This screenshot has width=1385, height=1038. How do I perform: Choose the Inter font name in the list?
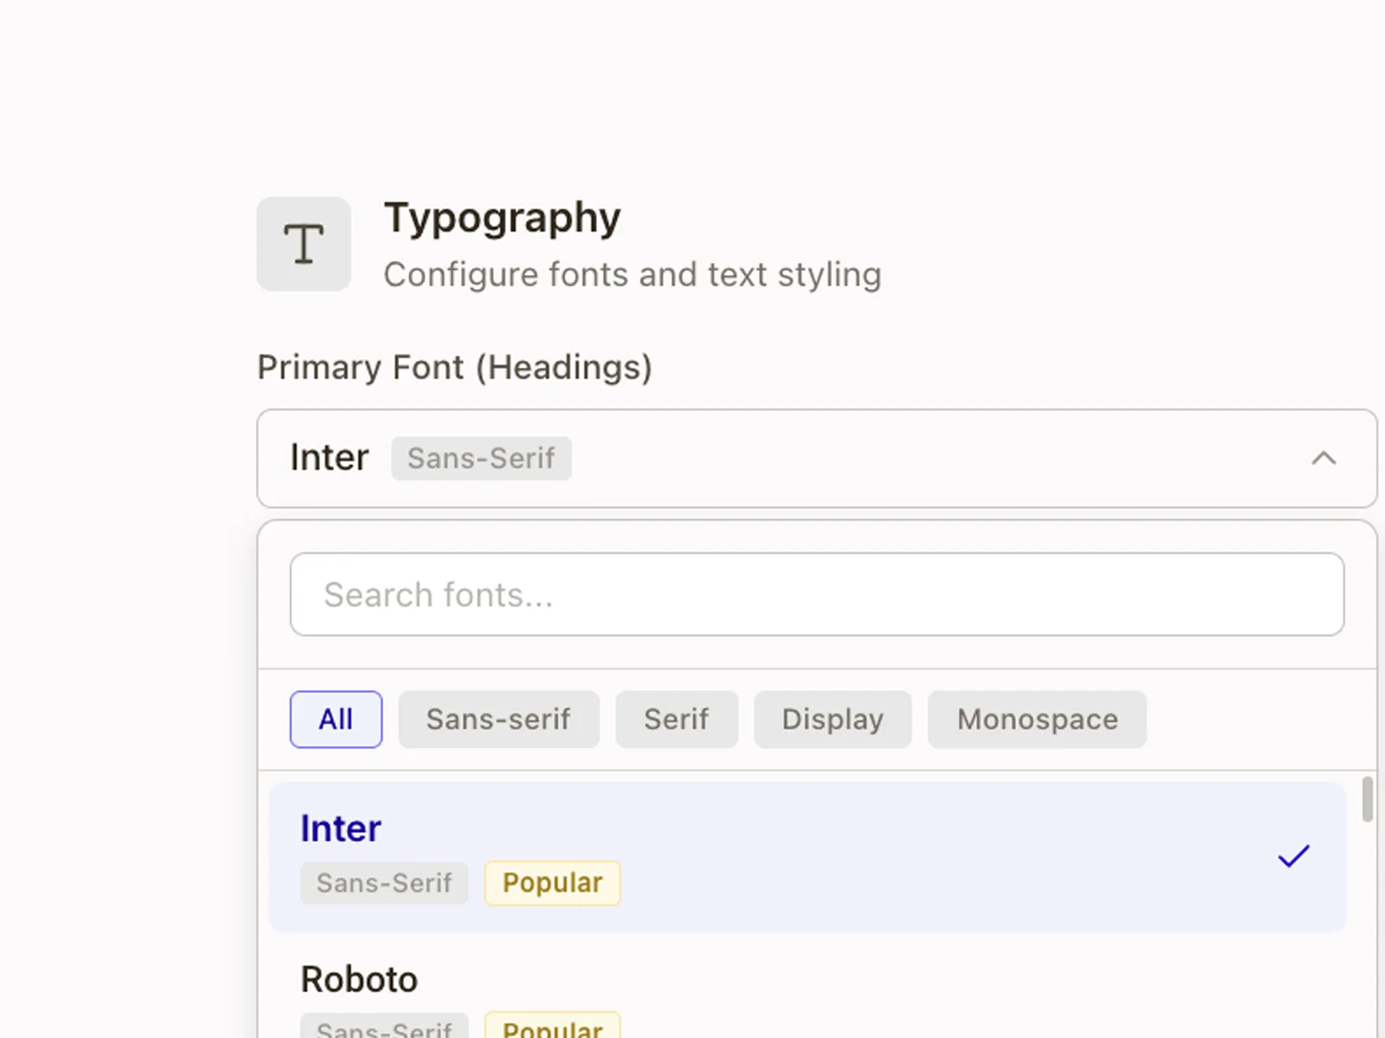tap(340, 829)
